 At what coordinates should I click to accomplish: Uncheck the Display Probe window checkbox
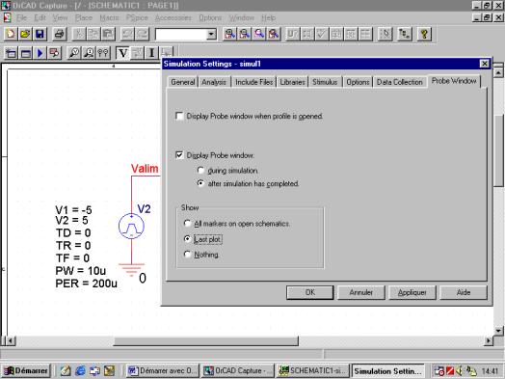[x=179, y=155]
